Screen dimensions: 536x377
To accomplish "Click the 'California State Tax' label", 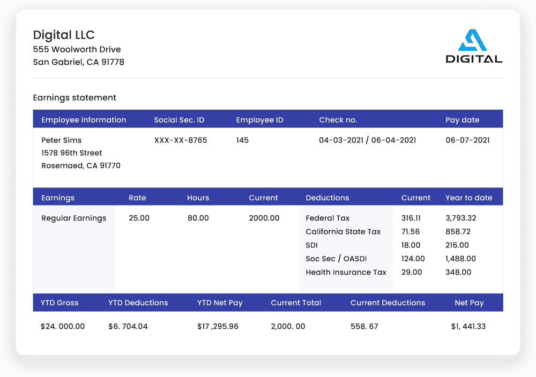I will tap(343, 231).
